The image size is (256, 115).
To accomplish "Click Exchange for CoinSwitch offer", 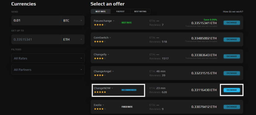I will coord(232,40).
